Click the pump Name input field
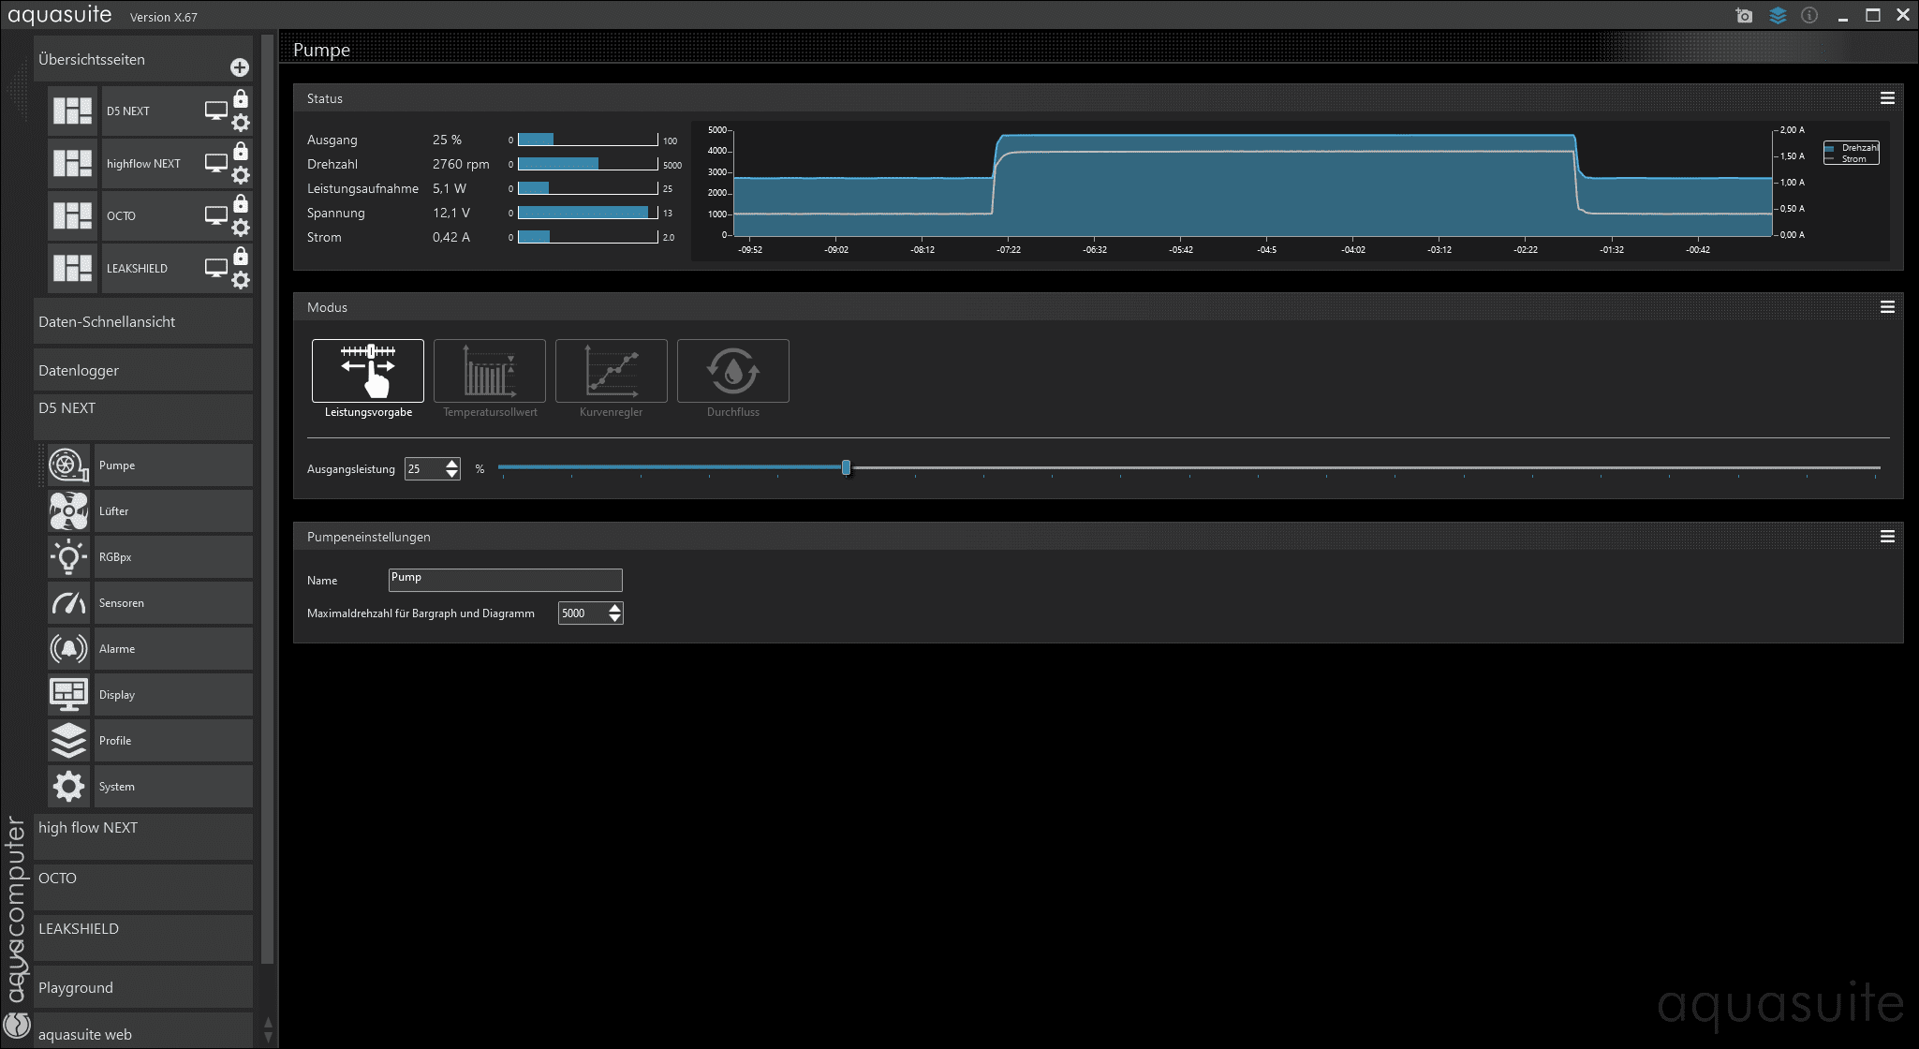The image size is (1919, 1049). (505, 580)
